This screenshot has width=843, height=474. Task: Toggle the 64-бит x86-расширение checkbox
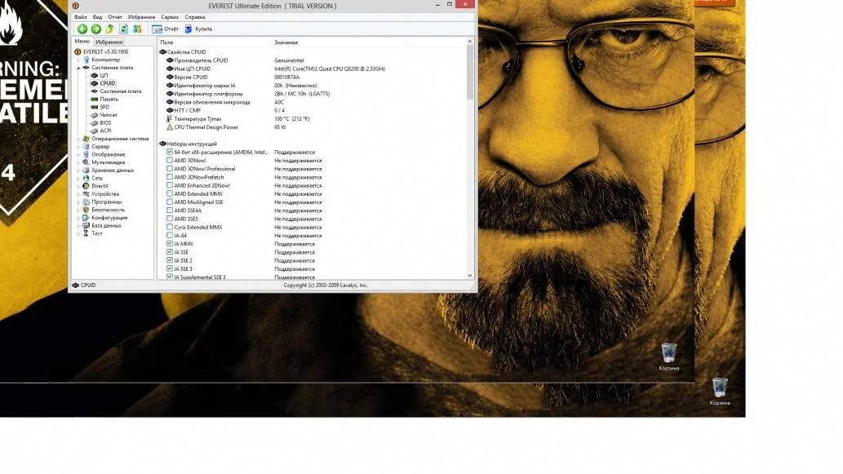point(170,152)
